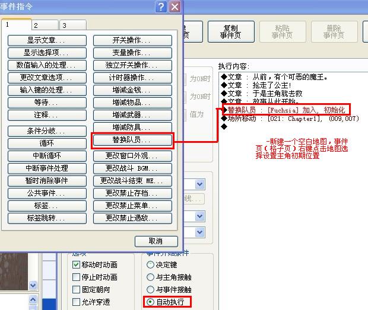Open 更改禁止存档 command
368x310 pixels.
tap(132, 193)
